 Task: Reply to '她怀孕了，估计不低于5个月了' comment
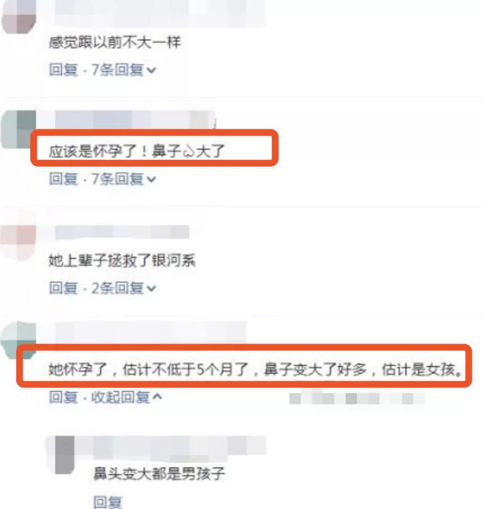(x=63, y=397)
